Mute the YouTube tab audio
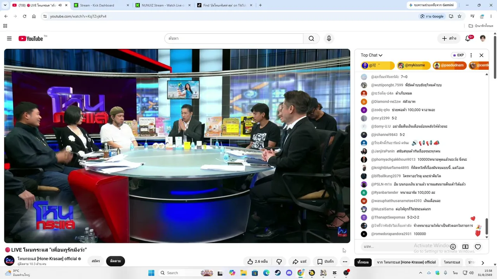The image size is (497, 279). [60, 5]
